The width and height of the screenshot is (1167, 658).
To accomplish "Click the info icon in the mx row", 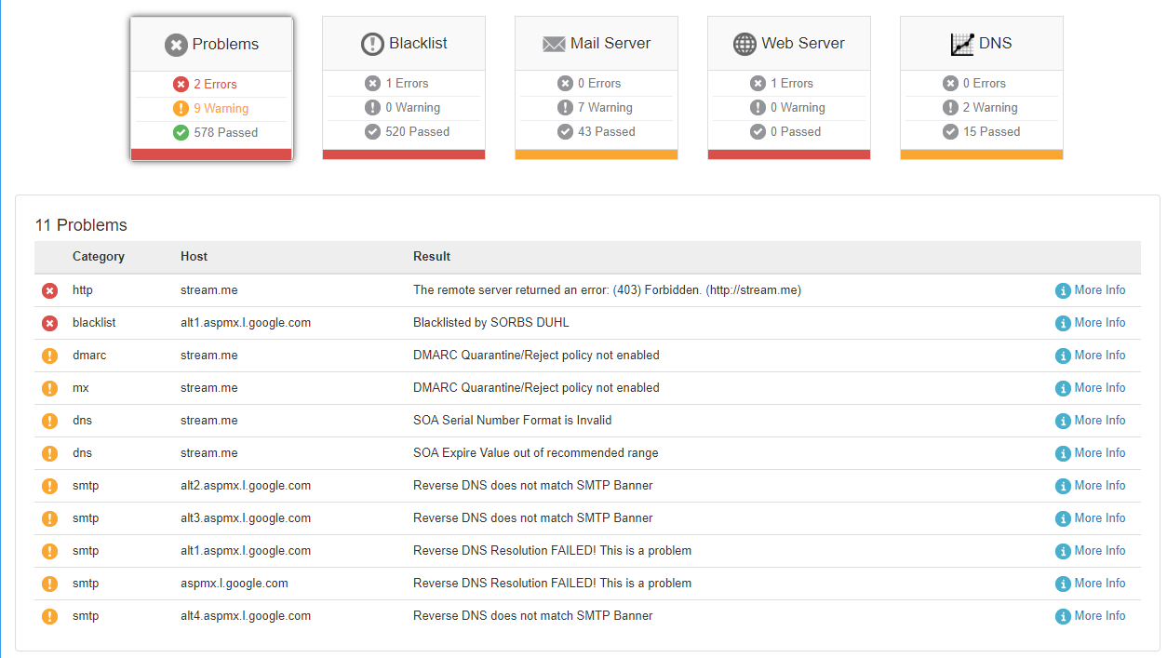I will tap(1063, 389).
